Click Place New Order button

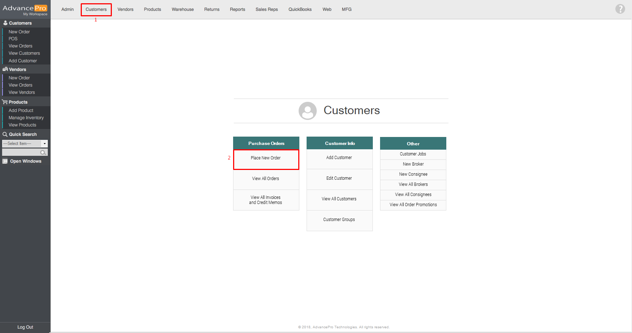pyautogui.click(x=266, y=158)
